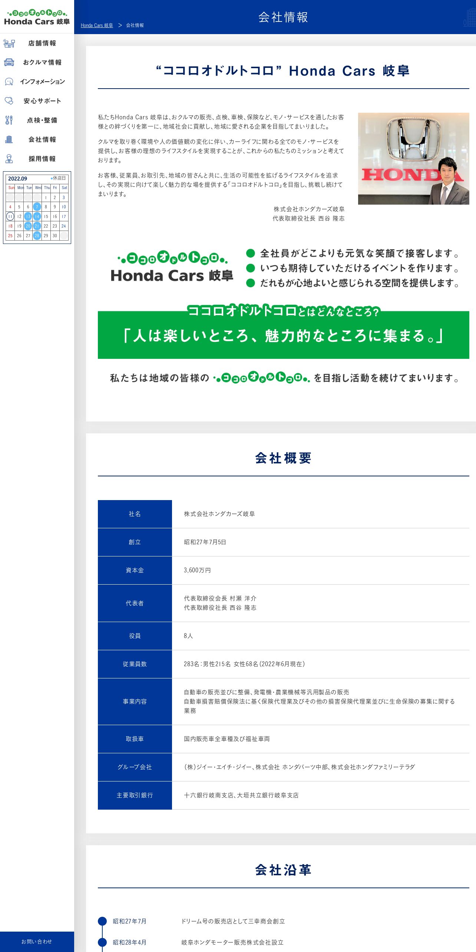Screen dimensions: 476x952
Task: Click the 2022.09 calendar heading
Action: click(18, 179)
